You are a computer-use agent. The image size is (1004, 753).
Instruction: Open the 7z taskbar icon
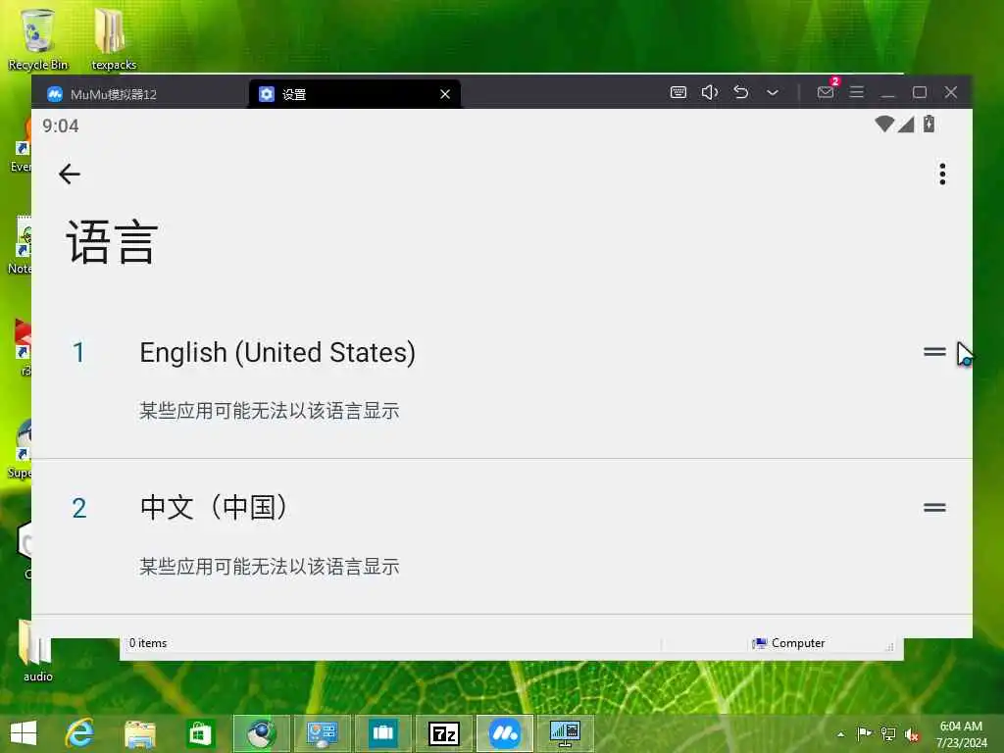(x=444, y=733)
